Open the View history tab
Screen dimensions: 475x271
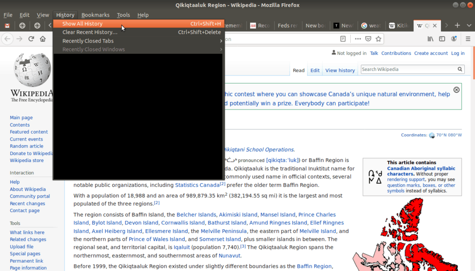tap(340, 71)
